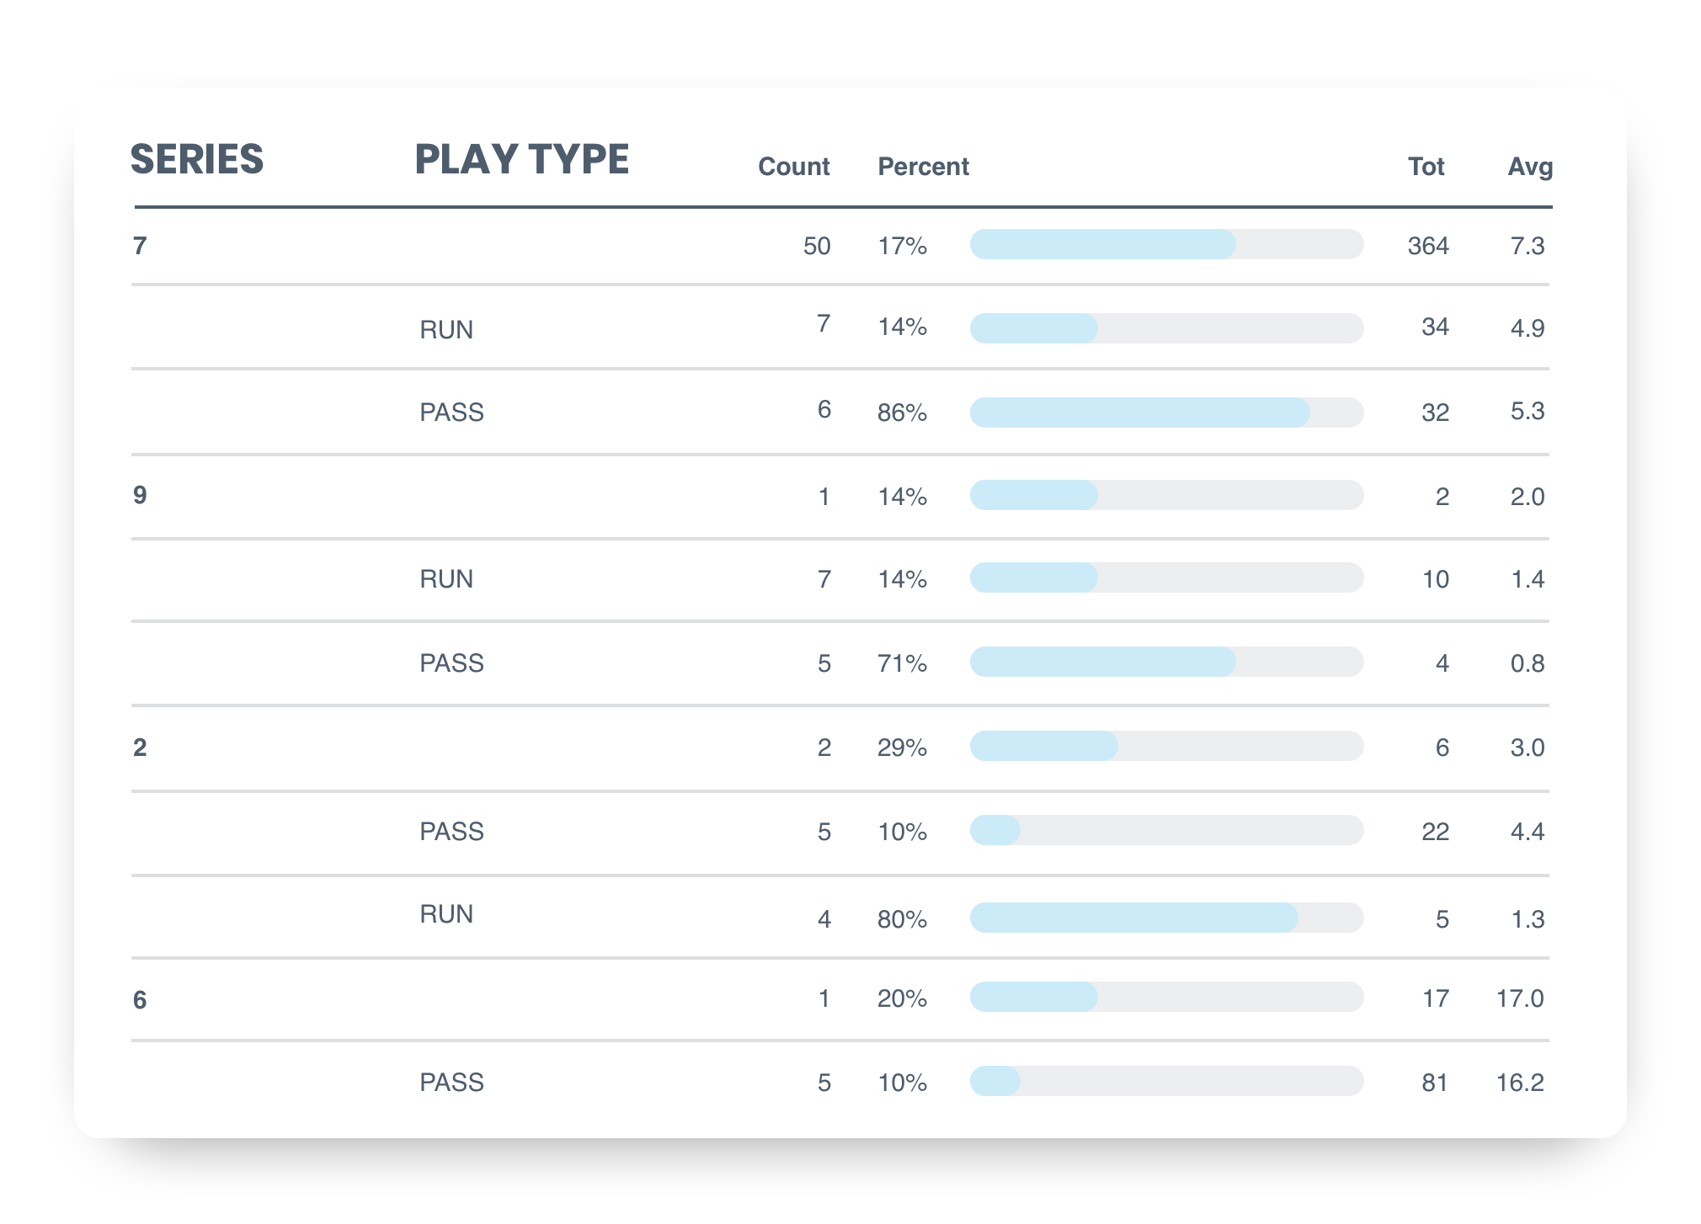Sort the table by Count header
The height and width of the screenshot is (1224, 1701).
[793, 167]
